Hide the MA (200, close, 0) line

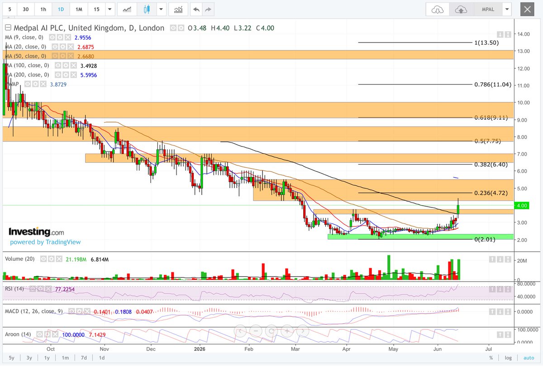58,75
